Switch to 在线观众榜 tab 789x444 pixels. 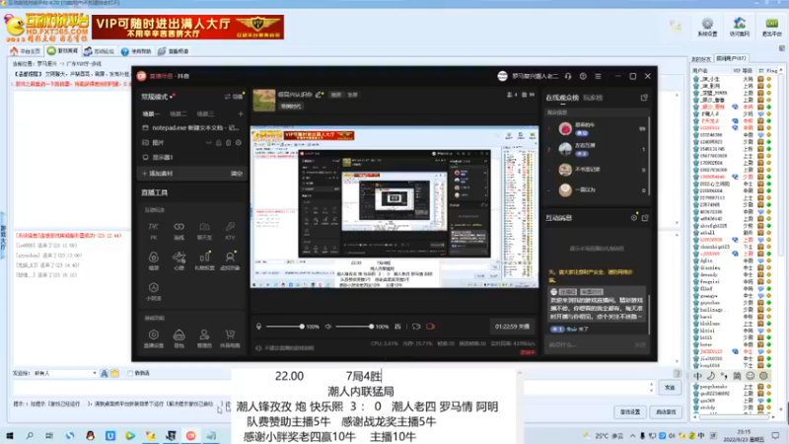[x=562, y=98]
